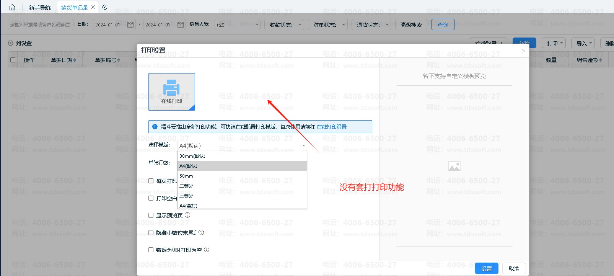Pick the 三等分 template option
Viewport: 614px width, 276px height.
point(186,196)
